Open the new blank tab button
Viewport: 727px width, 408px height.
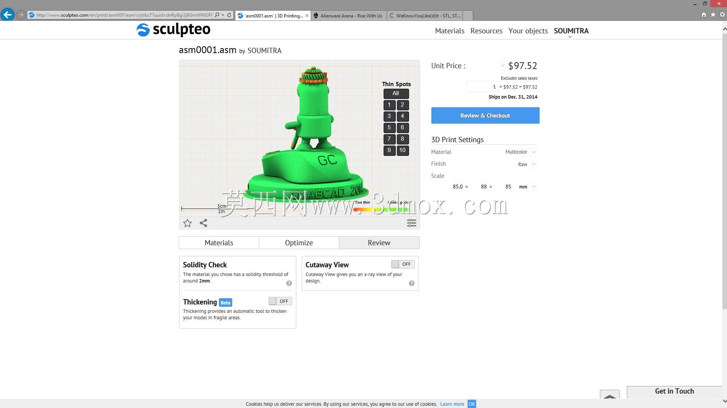[468, 16]
